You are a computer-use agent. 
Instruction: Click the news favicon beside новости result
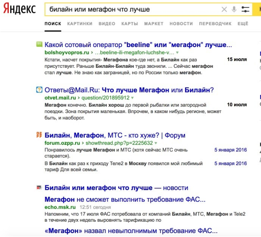click(39, 188)
